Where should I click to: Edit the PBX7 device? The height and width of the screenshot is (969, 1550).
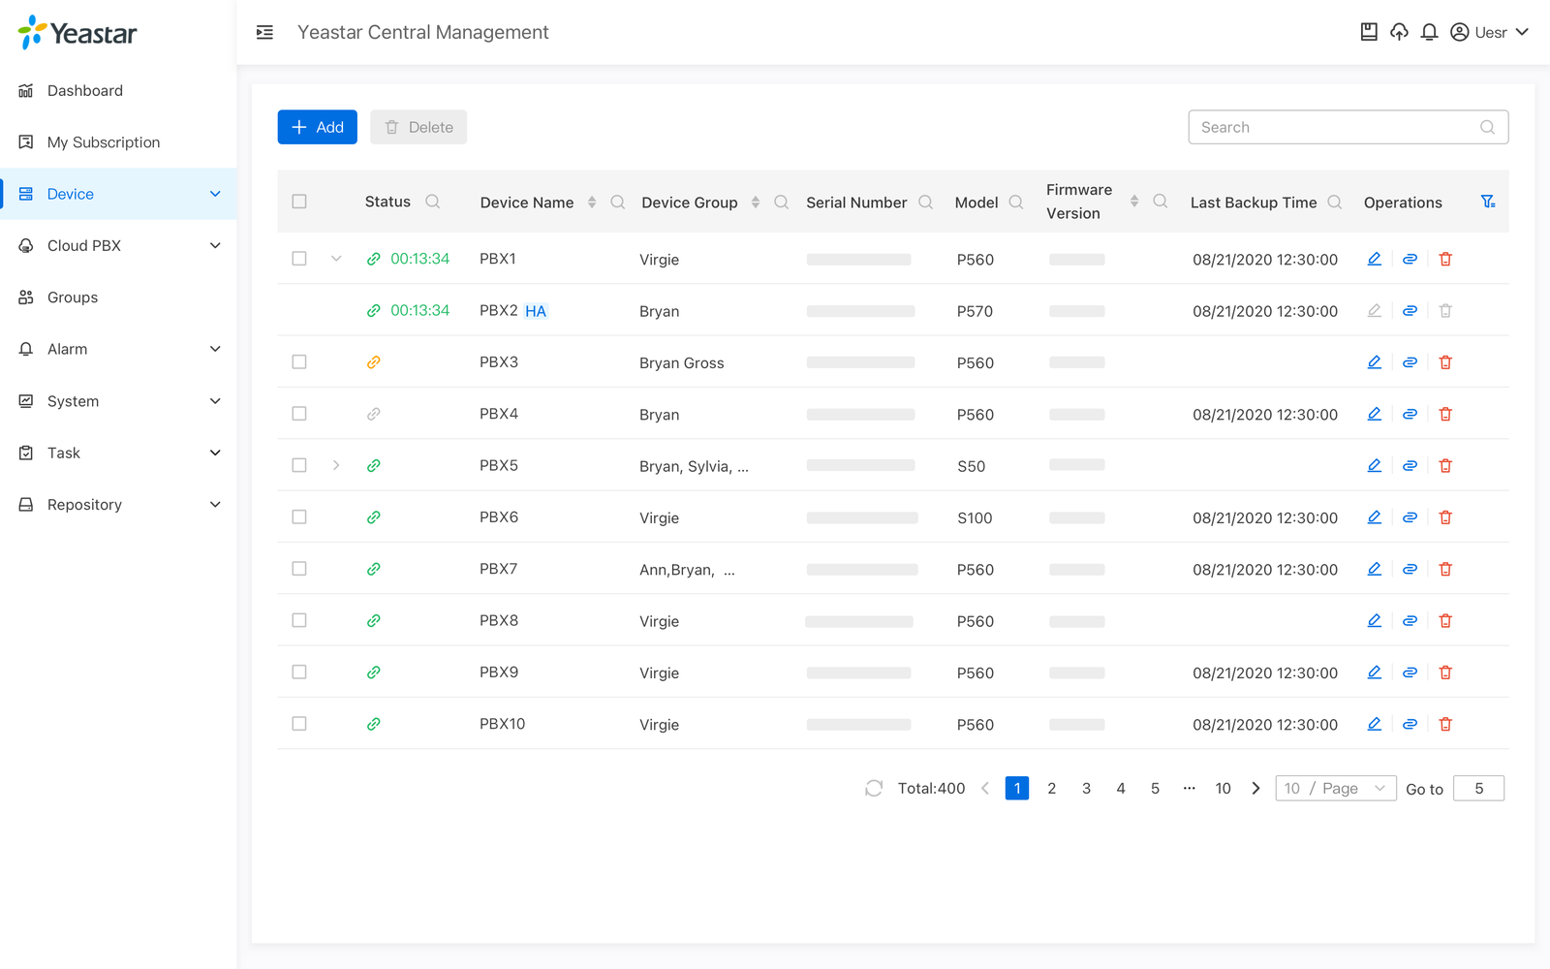(x=1374, y=569)
